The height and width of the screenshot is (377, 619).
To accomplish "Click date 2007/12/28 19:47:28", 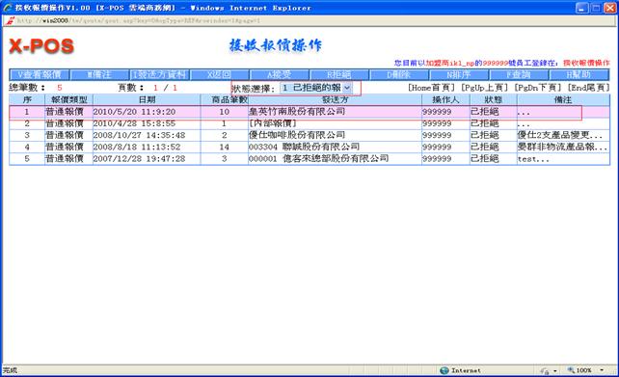I will pyautogui.click(x=139, y=159).
